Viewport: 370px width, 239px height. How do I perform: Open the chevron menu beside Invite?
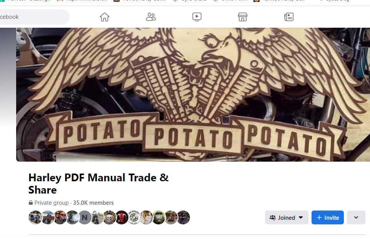[356, 217]
